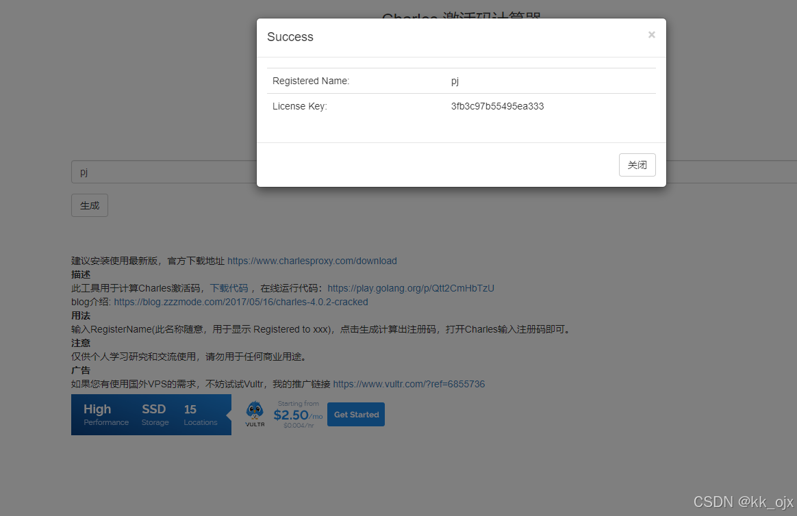Click the 用法 heading
Screen dimensions: 797x516
[x=81, y=316]
